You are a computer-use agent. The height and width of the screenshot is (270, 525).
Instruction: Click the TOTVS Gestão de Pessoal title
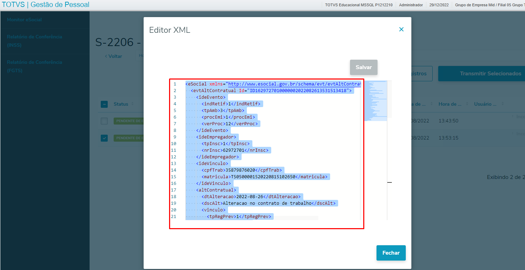[46, 5]
